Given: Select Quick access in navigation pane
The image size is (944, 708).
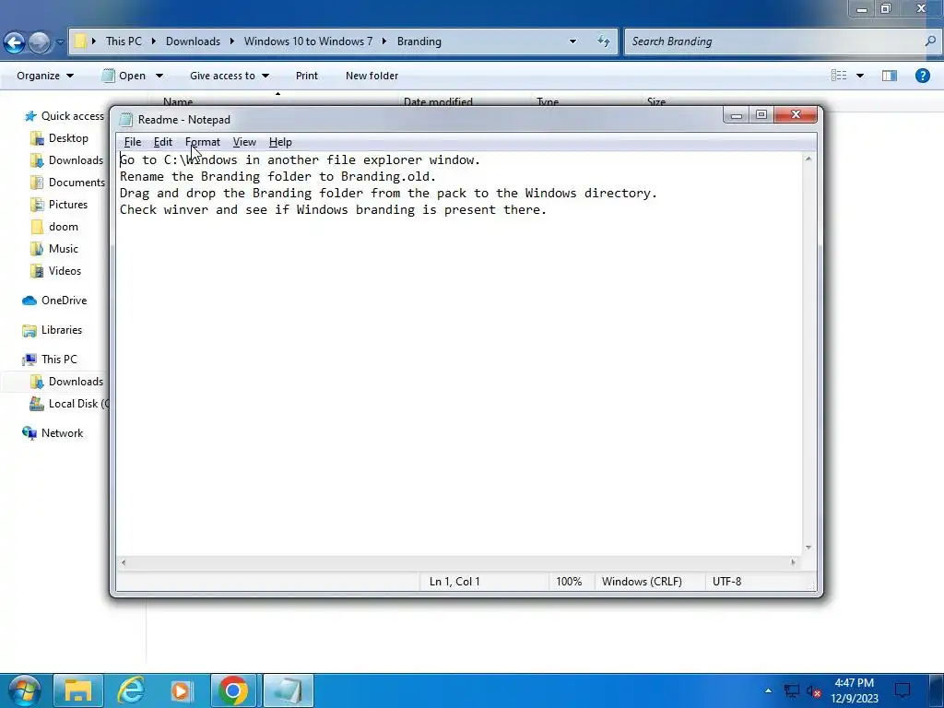Looking at the screenshot, I should click(64, 116).
